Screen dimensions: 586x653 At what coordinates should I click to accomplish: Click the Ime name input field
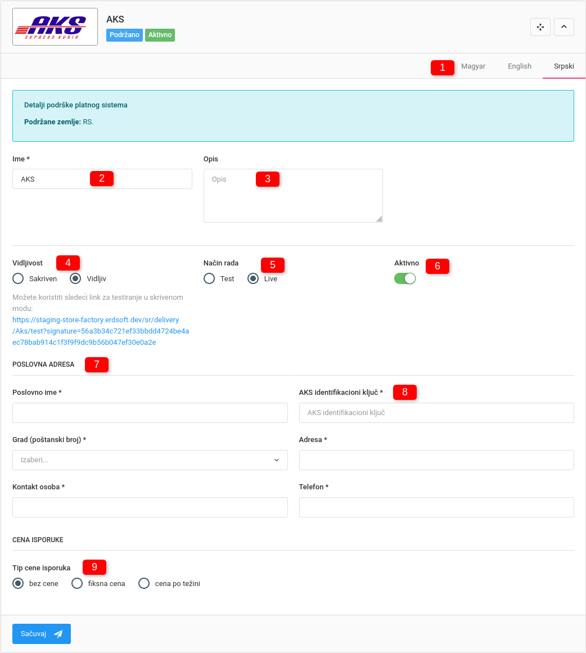coord(102,179)
